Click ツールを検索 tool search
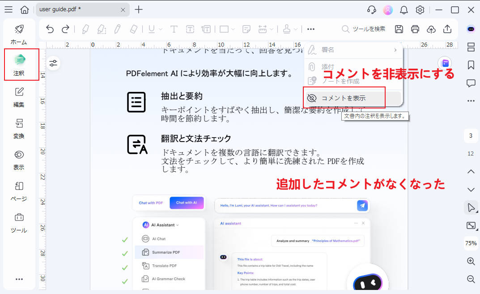The height and width of the screenshot is (294, 480). tap(365, 29)
